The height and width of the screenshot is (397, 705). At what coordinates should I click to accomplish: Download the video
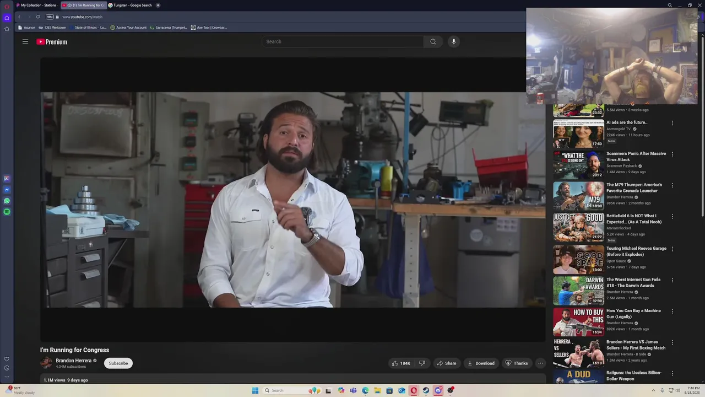click(481, 363)
